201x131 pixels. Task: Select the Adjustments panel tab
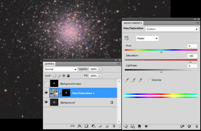click(133, 23)
